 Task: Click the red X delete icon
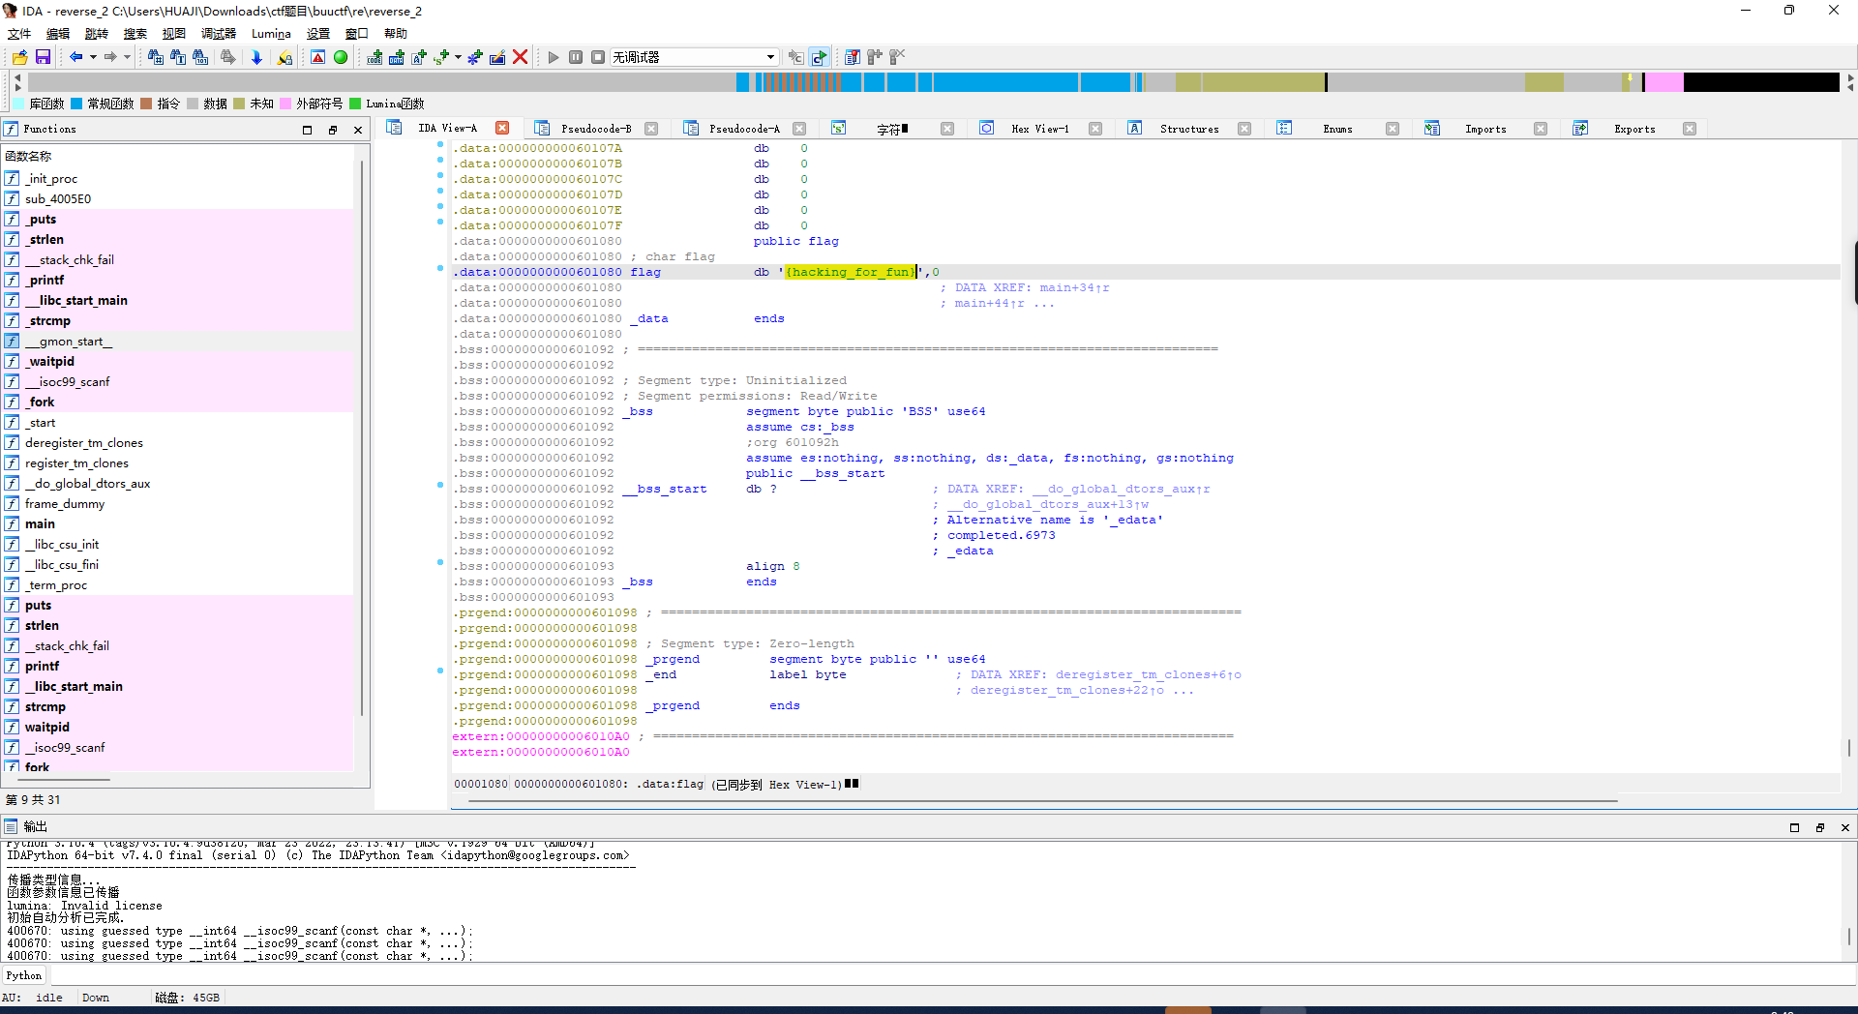(521, 58)
